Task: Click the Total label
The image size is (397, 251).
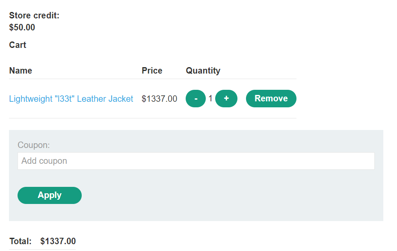Action: point(20,241)
